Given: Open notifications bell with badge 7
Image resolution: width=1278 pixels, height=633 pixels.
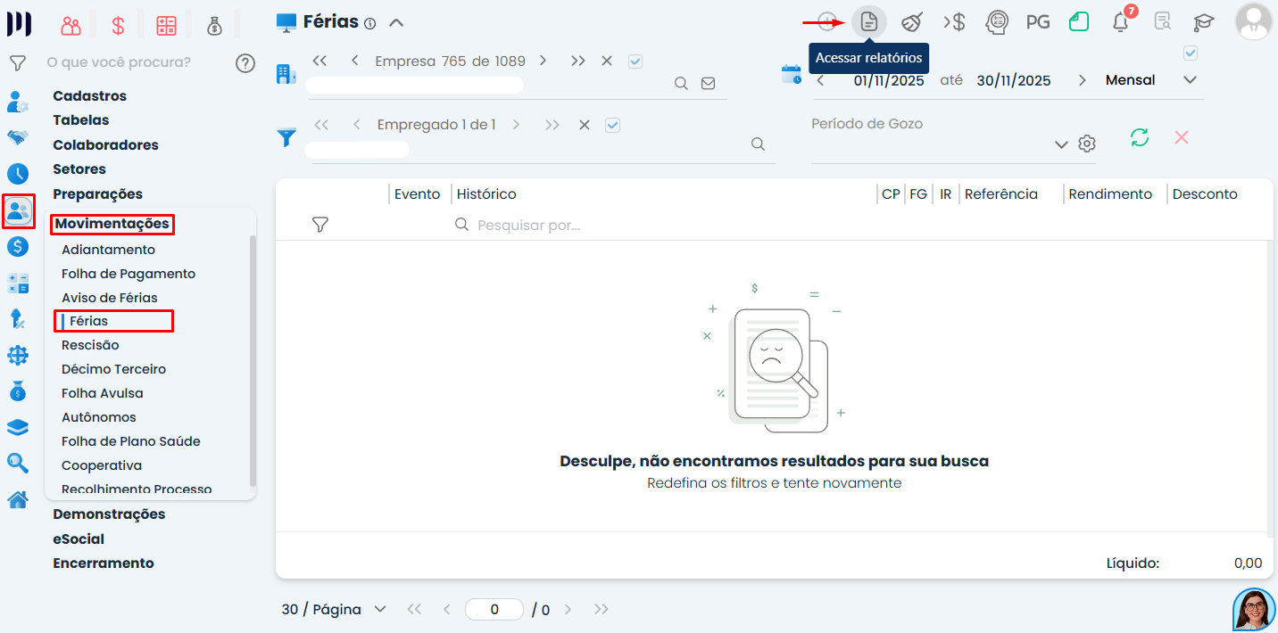Looking at the screenshot, I should point(1121,22).
